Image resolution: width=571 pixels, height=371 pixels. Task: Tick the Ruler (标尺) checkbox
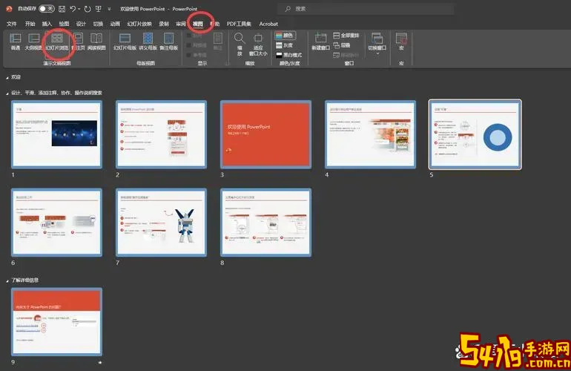click(188, 36)
